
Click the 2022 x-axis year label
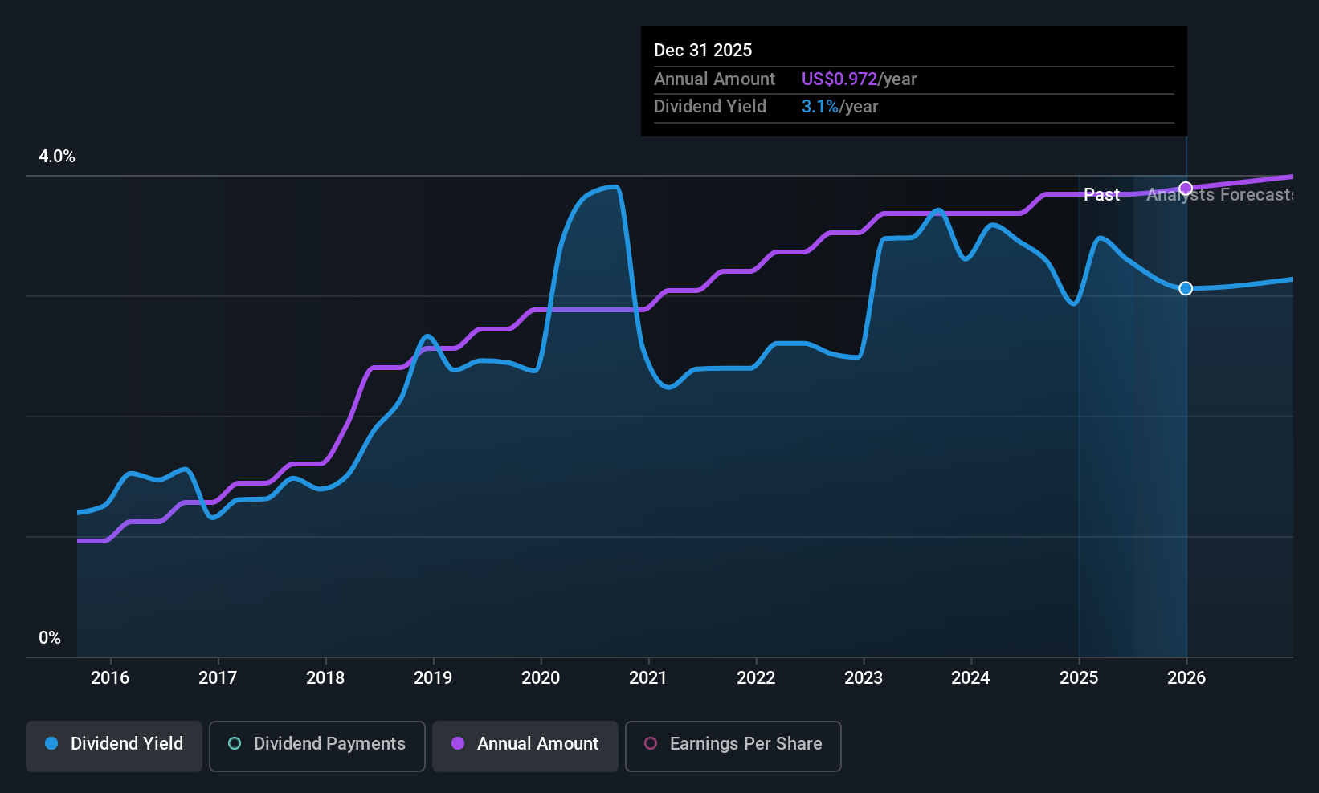756,677
